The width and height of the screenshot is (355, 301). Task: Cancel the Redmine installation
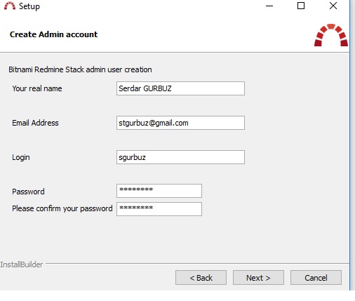coord(316,278)
